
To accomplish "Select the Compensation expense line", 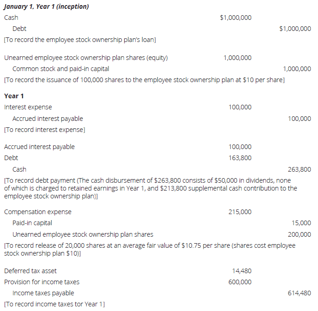I will click(38, 212).
